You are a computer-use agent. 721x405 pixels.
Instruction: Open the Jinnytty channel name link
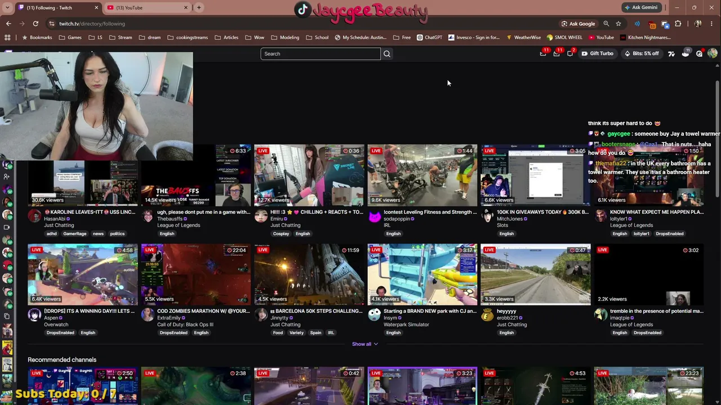pos(279,318)
